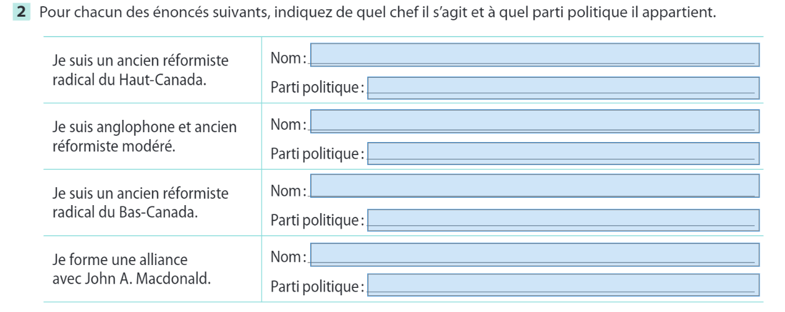The image size is (785, 312).
Task: Click the Nom field for Haut-Canada radical reformist
Action: point(534,55)
